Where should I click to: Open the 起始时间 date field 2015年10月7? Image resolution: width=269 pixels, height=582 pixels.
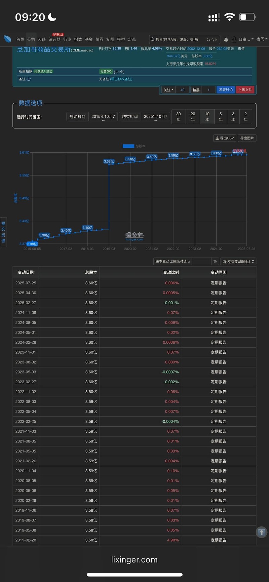pyautogui.click(x=103, y=117)
